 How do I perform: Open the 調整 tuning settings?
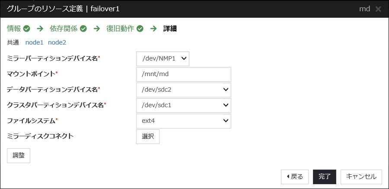point(19,155)
